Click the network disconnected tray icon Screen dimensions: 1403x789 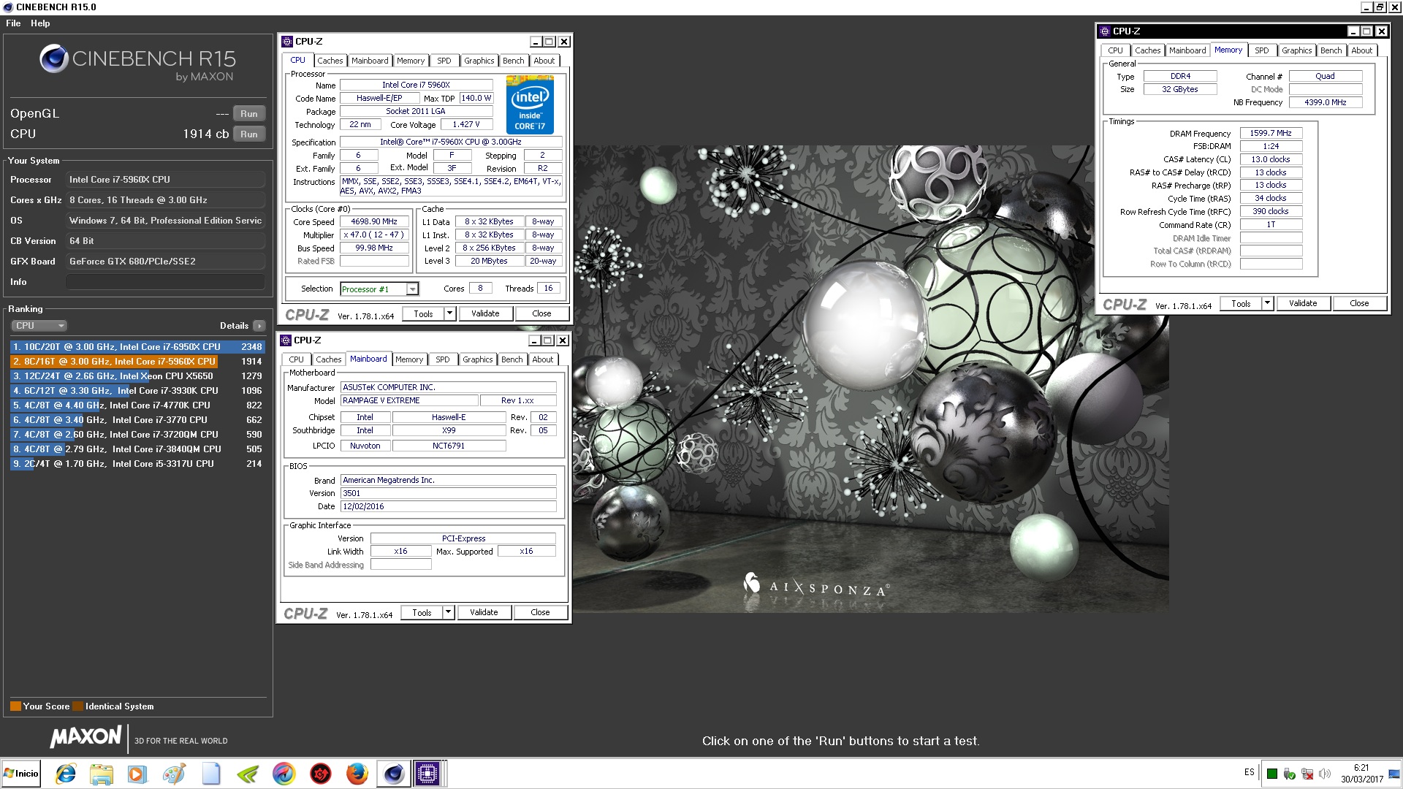tap(1307, 774)
